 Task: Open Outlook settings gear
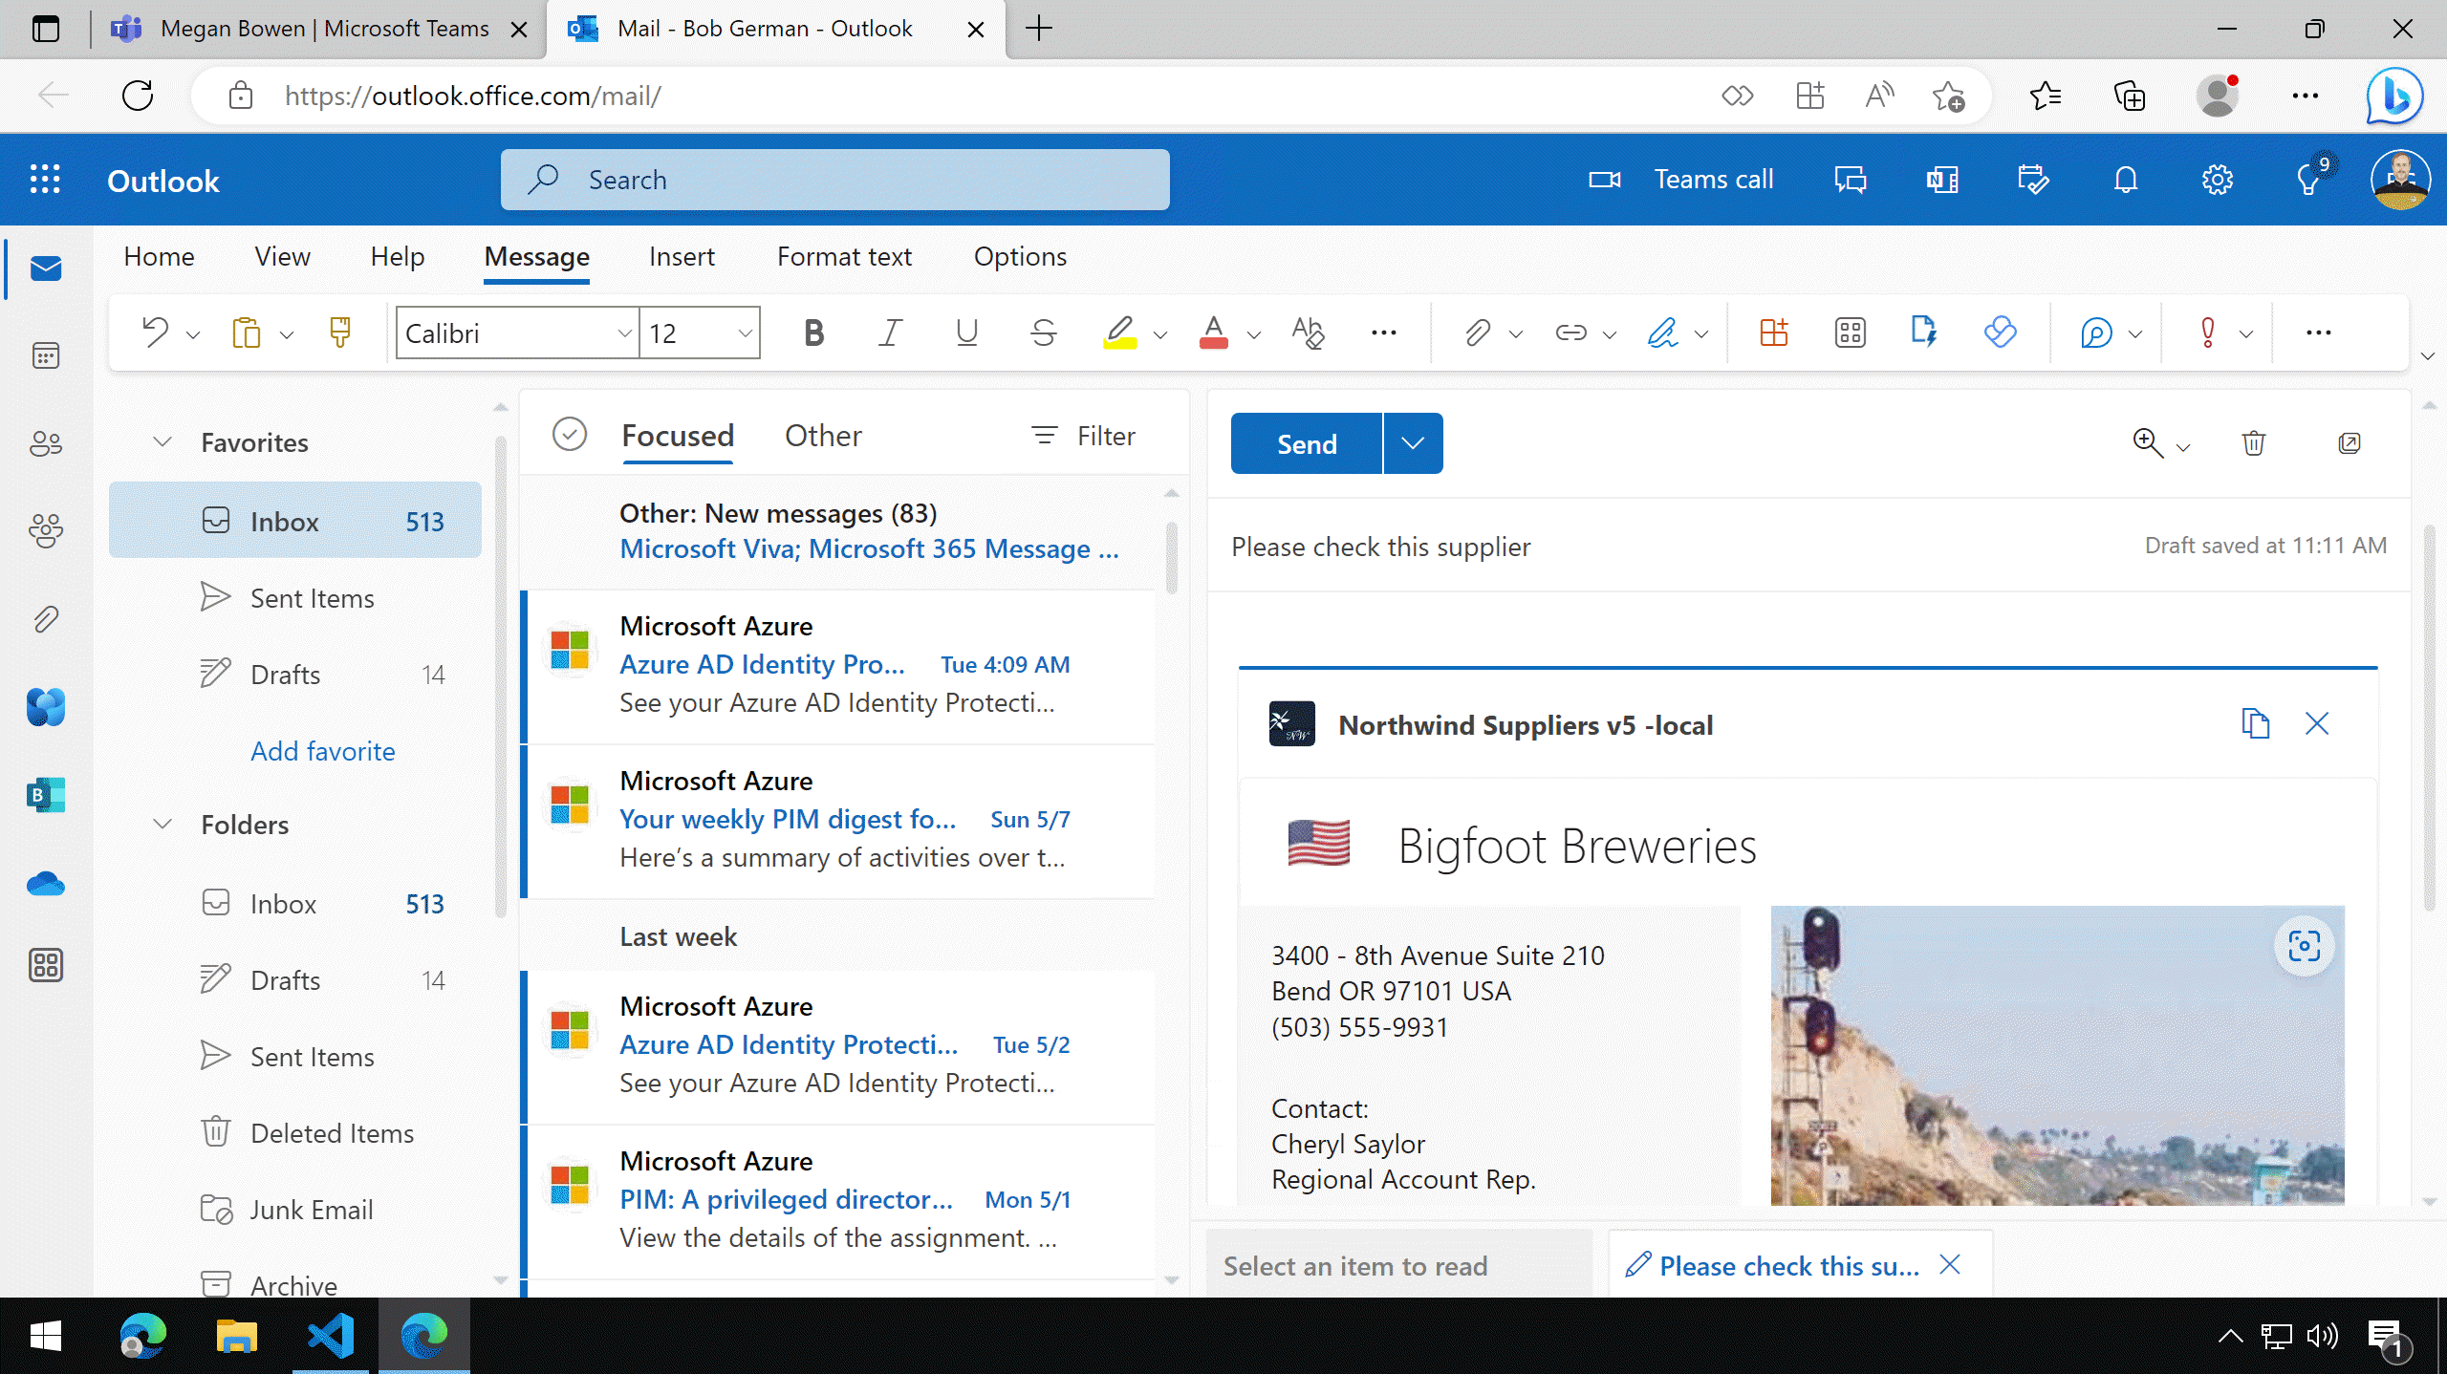click(x=2217, y=180)
